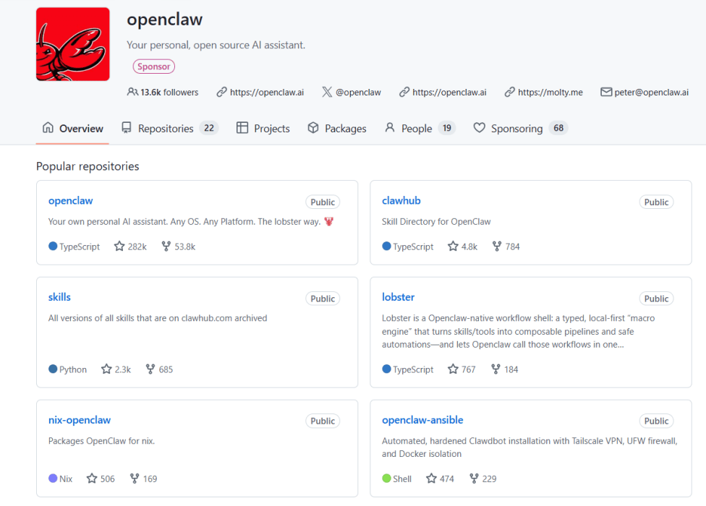Open the Packages tab

(x=337, y=129)
